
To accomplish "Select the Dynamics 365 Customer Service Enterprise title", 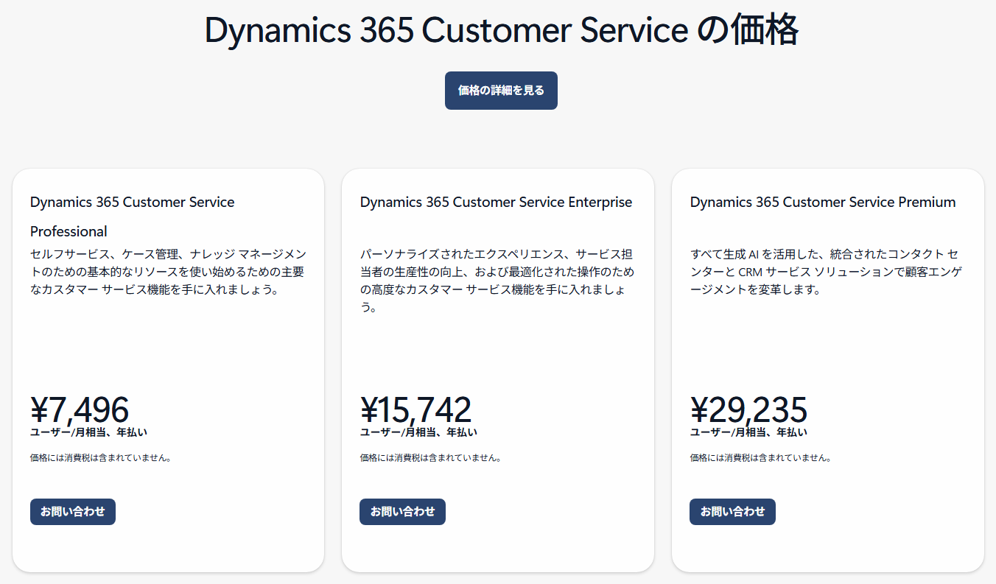I will [x=495, y=202].
